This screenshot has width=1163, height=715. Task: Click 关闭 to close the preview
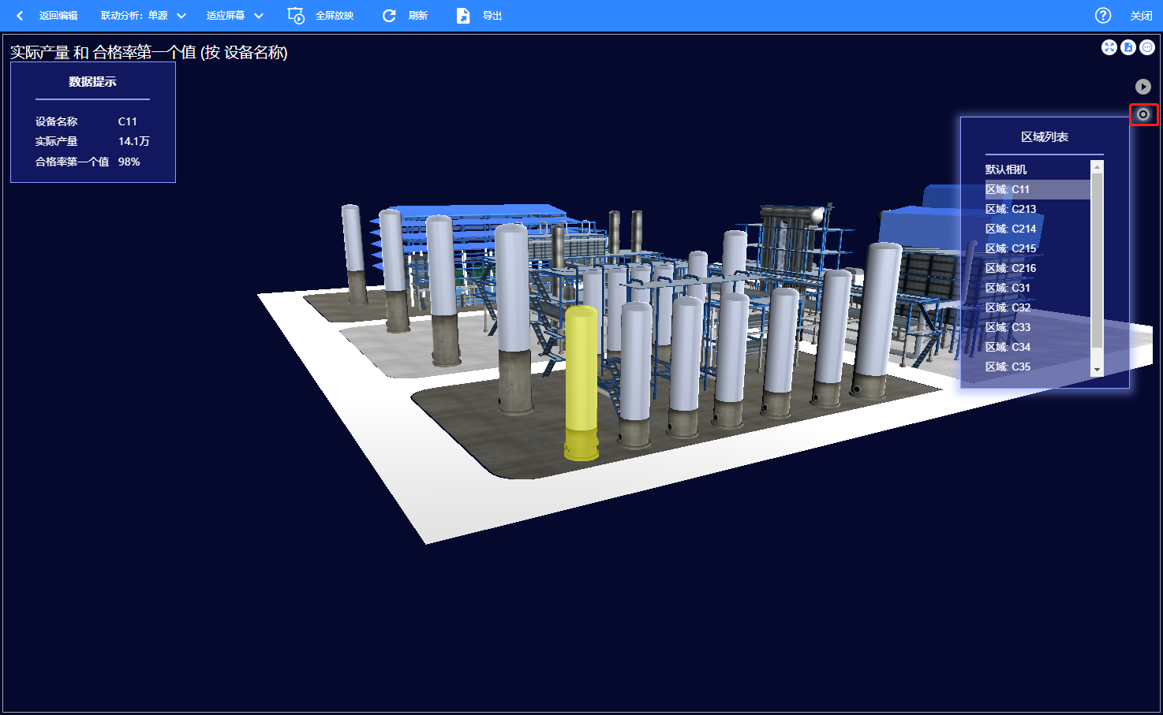point(1141,16)
